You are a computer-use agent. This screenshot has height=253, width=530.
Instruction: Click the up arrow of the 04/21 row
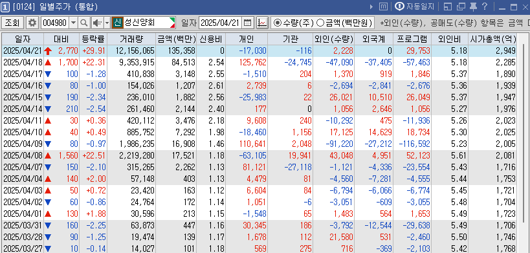(x=48, y=51)
